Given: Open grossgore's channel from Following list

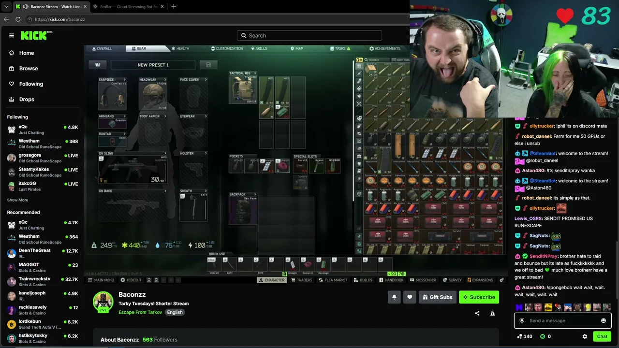Looking at the screenshot, I should tap(43, 158).
